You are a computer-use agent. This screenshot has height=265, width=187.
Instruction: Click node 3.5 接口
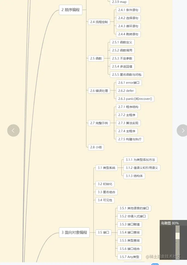[103, 233]
